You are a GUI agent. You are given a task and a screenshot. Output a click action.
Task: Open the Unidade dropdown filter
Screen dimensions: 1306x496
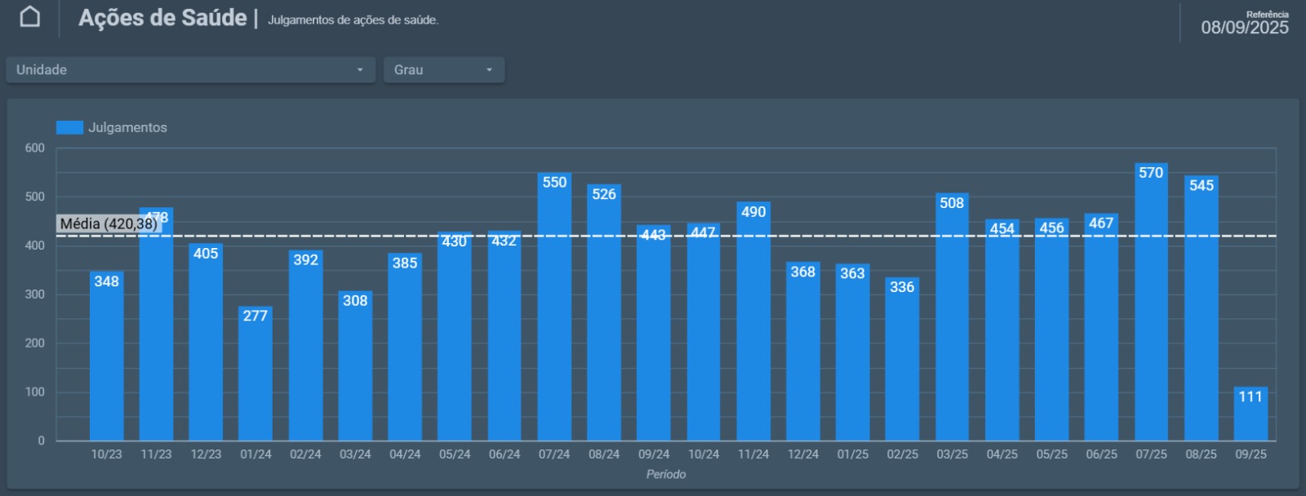[189, 70]
